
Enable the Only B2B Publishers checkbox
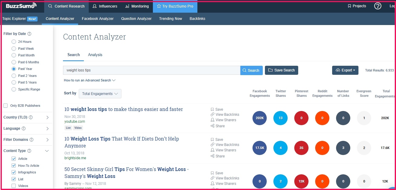point(5,106)
